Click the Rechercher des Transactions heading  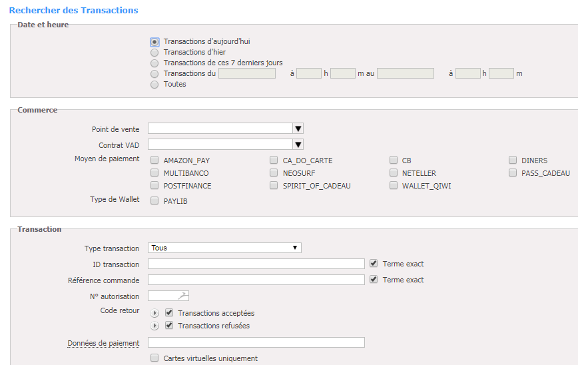[x=73, y=10]
